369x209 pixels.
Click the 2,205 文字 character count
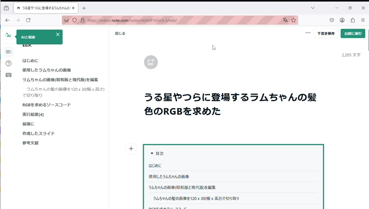(x=351, y=55)
